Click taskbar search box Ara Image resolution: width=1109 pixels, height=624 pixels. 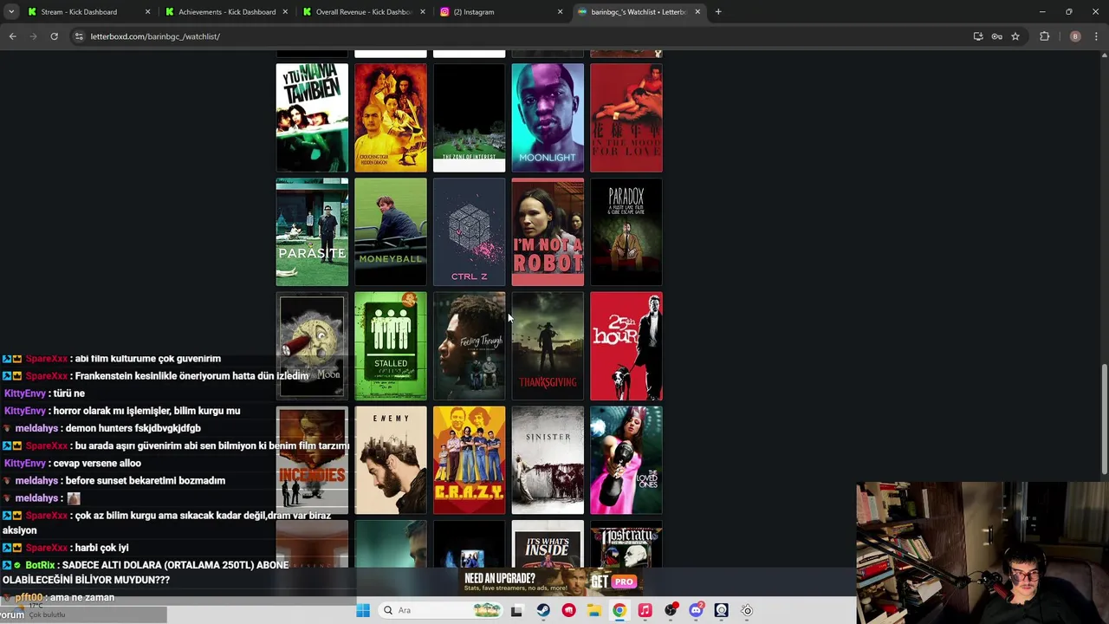click(x=442, y=610)
